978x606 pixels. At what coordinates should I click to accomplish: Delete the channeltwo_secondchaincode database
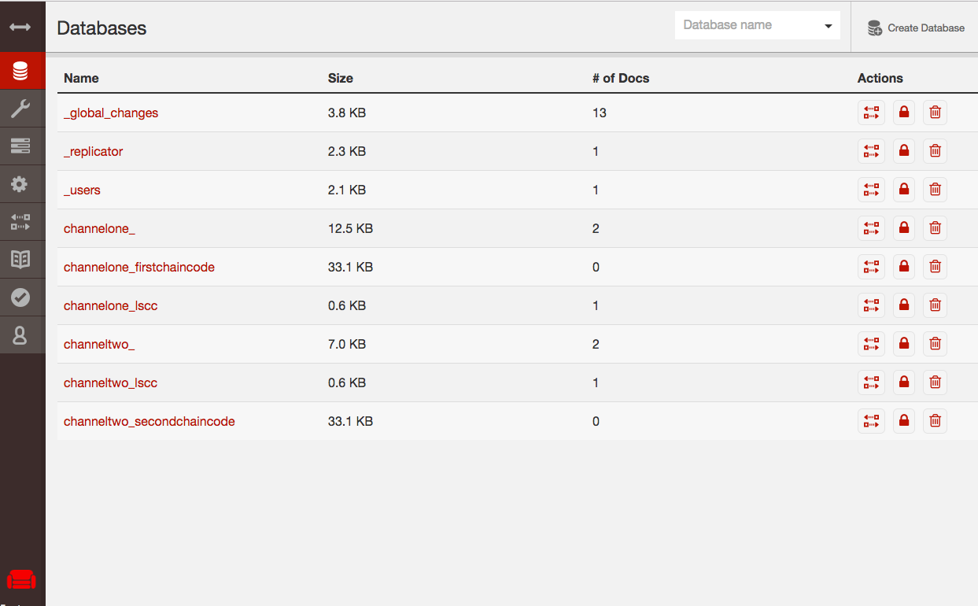coord(935,421)
